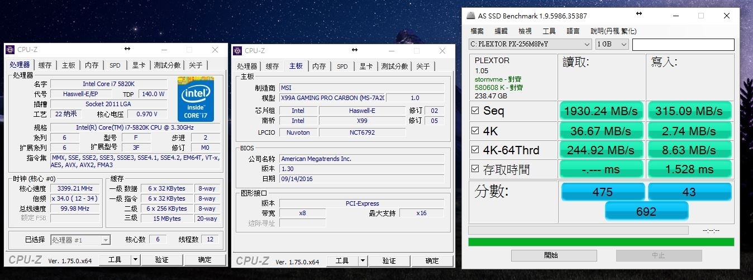Open the 檔案 menu in AS SSD
The image size is (753, 280).
click(x=477, y=31)
